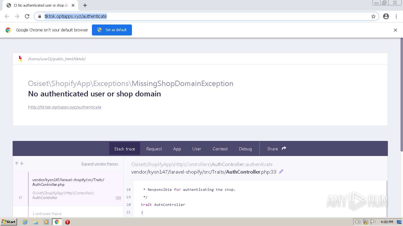Go to the next stack frame arrow
403x226 pixels.
(x=22, y=163)
